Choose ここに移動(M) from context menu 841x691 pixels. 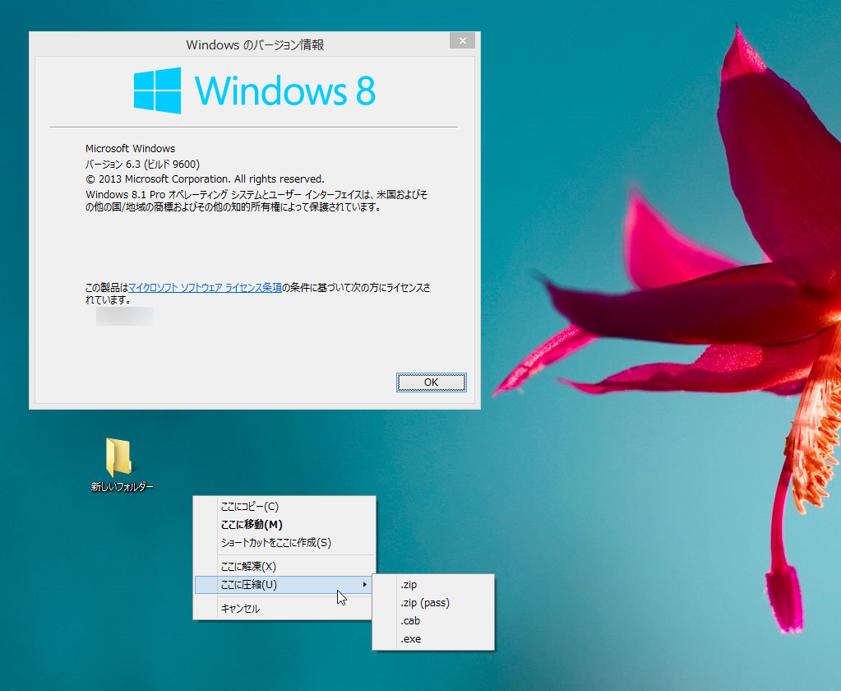point(284,525)
